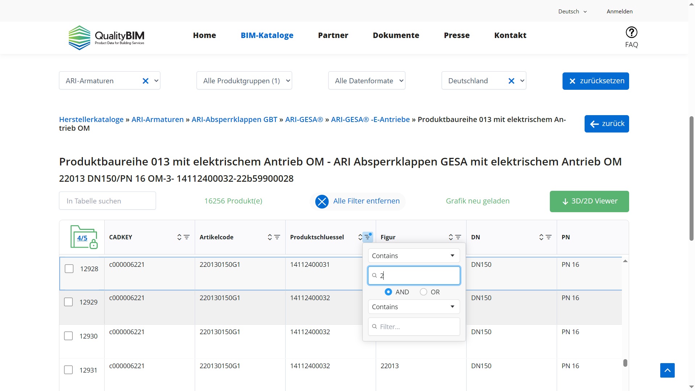Click the ARI-Armaturen breadcrumb link
Image resolution: width=695 pixels, height=391 pixels.
157,119
